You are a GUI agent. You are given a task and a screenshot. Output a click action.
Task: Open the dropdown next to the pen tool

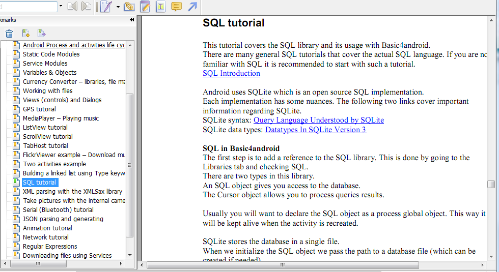point(118,7)
